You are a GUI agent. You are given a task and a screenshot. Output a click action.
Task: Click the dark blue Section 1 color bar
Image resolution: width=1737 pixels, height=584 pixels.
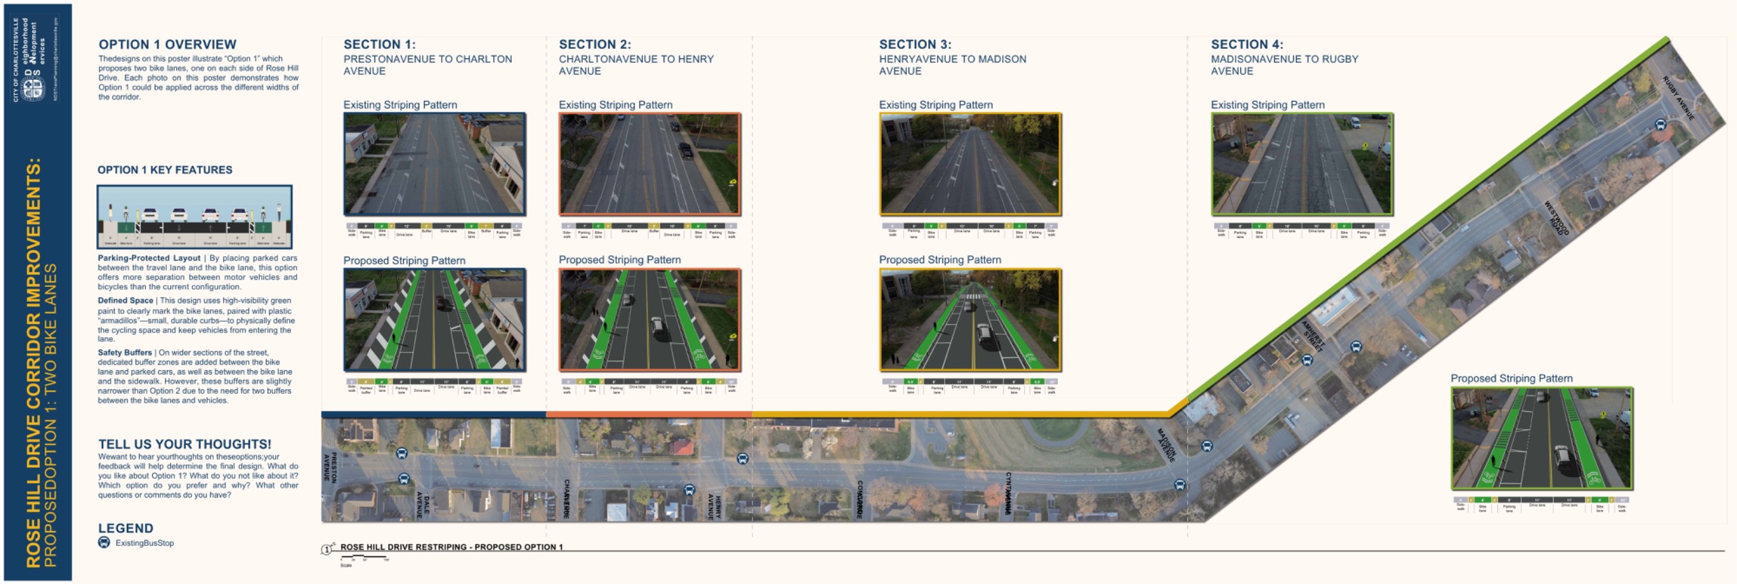pyautogui.click(x=433, y=414)
